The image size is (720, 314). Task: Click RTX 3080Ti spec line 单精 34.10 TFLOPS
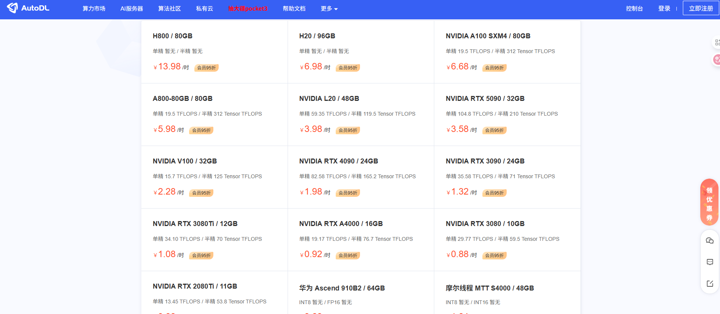207,239
